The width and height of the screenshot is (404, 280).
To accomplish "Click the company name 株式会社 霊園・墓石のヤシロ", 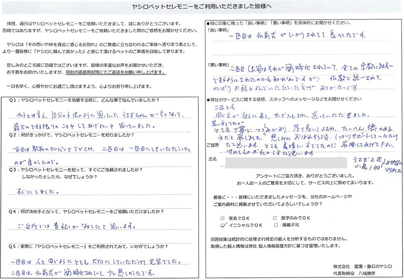I will coord(362,267).
